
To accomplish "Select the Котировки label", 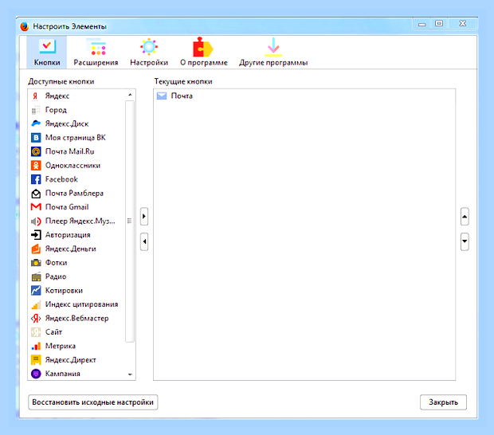I will click(64, 291).
